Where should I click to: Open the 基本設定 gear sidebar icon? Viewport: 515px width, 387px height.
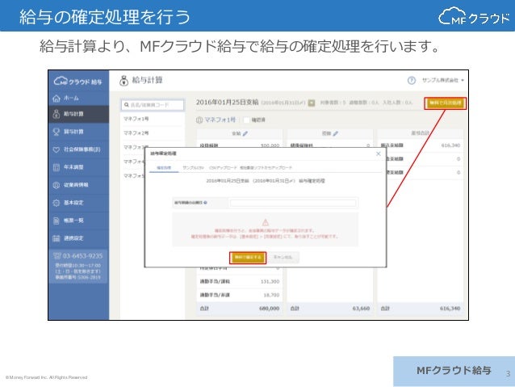[x=57, y=203]
